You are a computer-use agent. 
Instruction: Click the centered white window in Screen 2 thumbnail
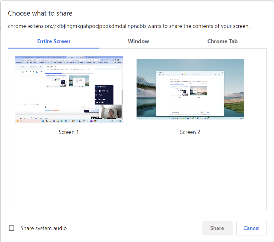tap(190, 93)
